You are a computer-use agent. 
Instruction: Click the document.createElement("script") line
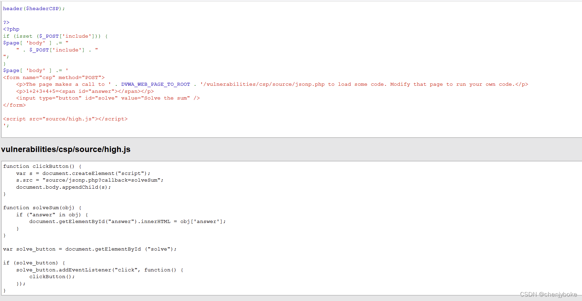pyautogui.click(x=83, y=174)
